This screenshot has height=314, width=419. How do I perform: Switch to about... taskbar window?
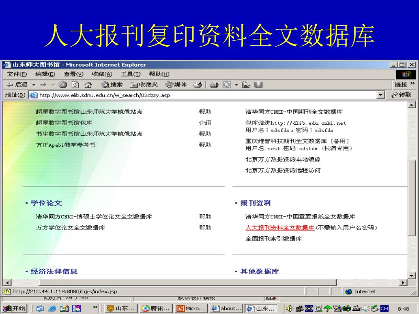[x=226, y=308]
